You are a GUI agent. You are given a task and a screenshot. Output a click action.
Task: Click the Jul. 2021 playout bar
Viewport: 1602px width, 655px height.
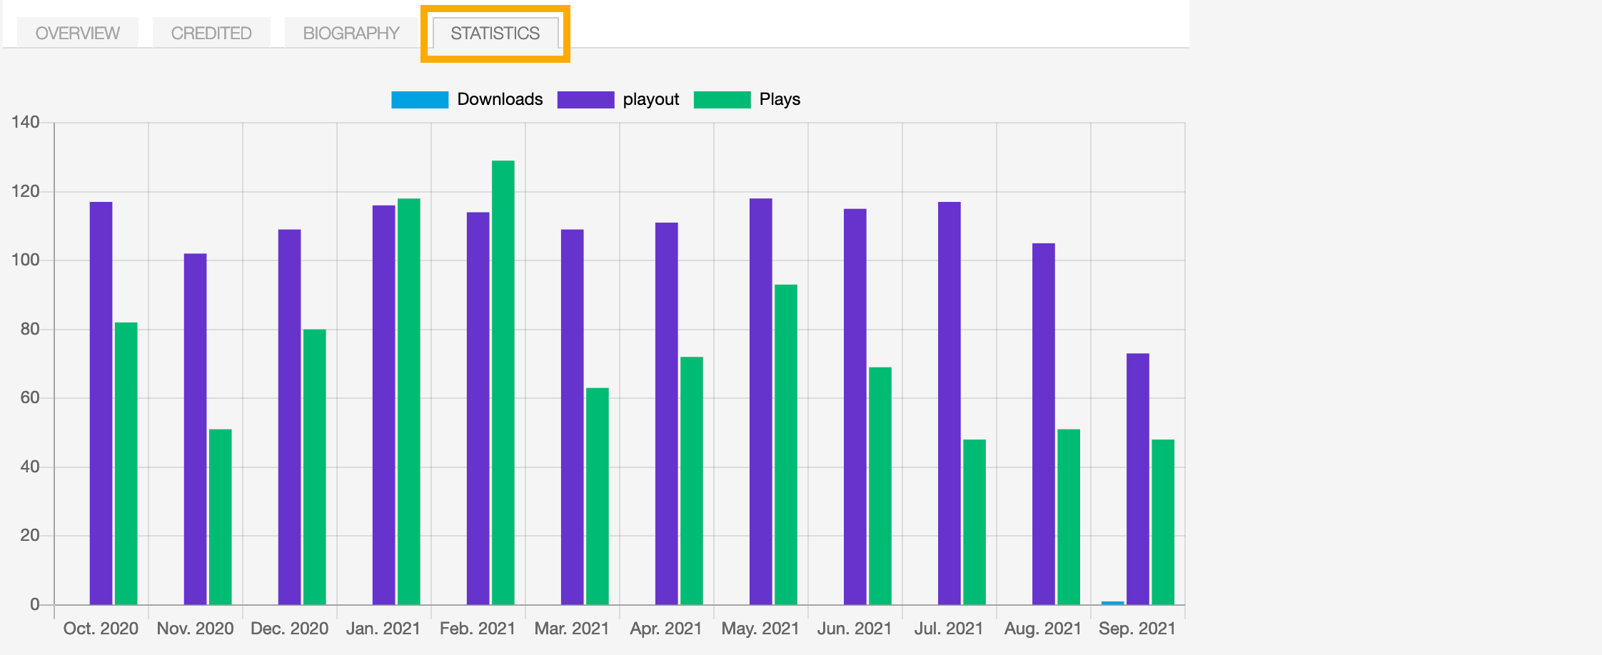point(949,403)
